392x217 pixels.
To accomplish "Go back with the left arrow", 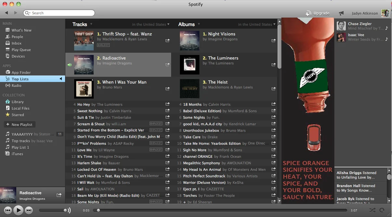I will (x=7, y=13).
